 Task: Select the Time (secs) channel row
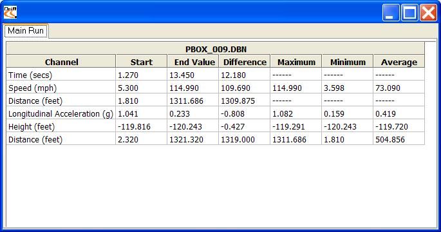click(216, 75)
